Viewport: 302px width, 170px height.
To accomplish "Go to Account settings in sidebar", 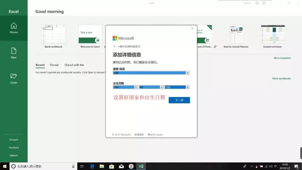I will (14, 140).
